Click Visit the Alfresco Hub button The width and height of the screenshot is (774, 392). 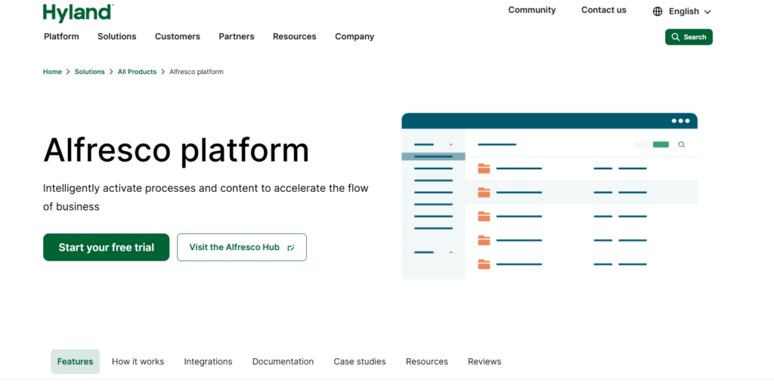(x=241, y=247)
